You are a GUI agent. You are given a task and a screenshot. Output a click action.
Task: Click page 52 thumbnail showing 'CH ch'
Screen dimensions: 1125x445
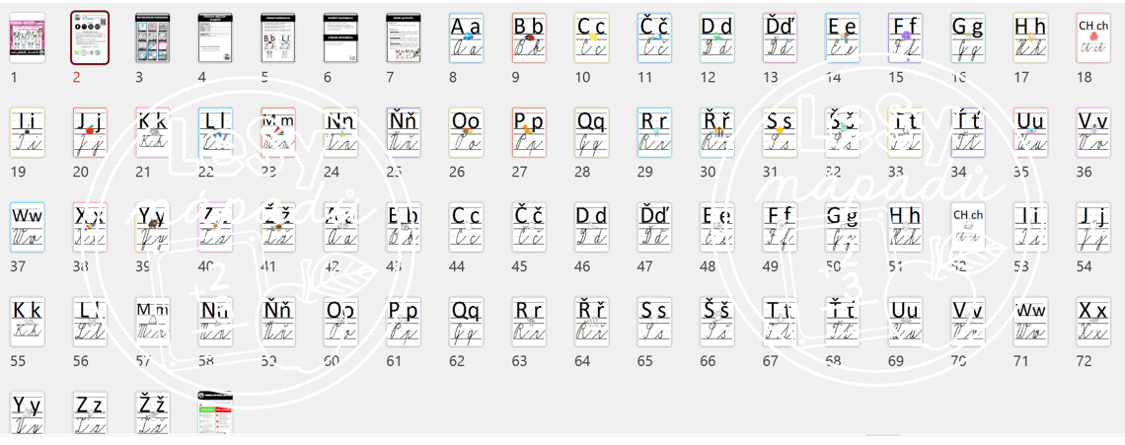[x=968, y=227]
